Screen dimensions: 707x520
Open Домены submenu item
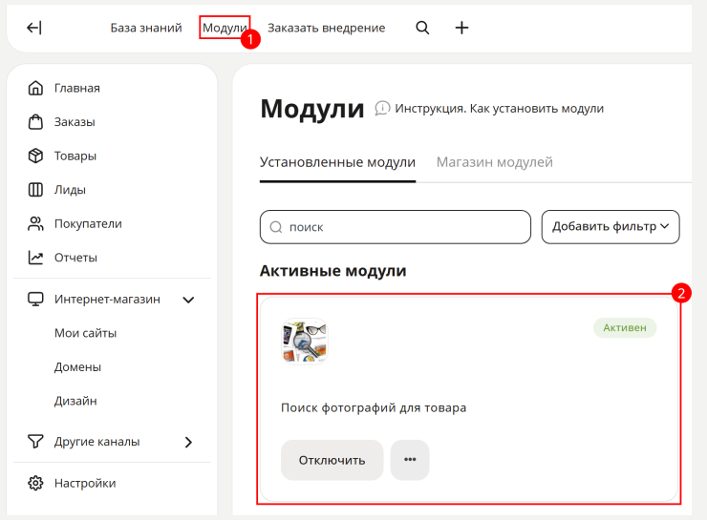[77, 367]
